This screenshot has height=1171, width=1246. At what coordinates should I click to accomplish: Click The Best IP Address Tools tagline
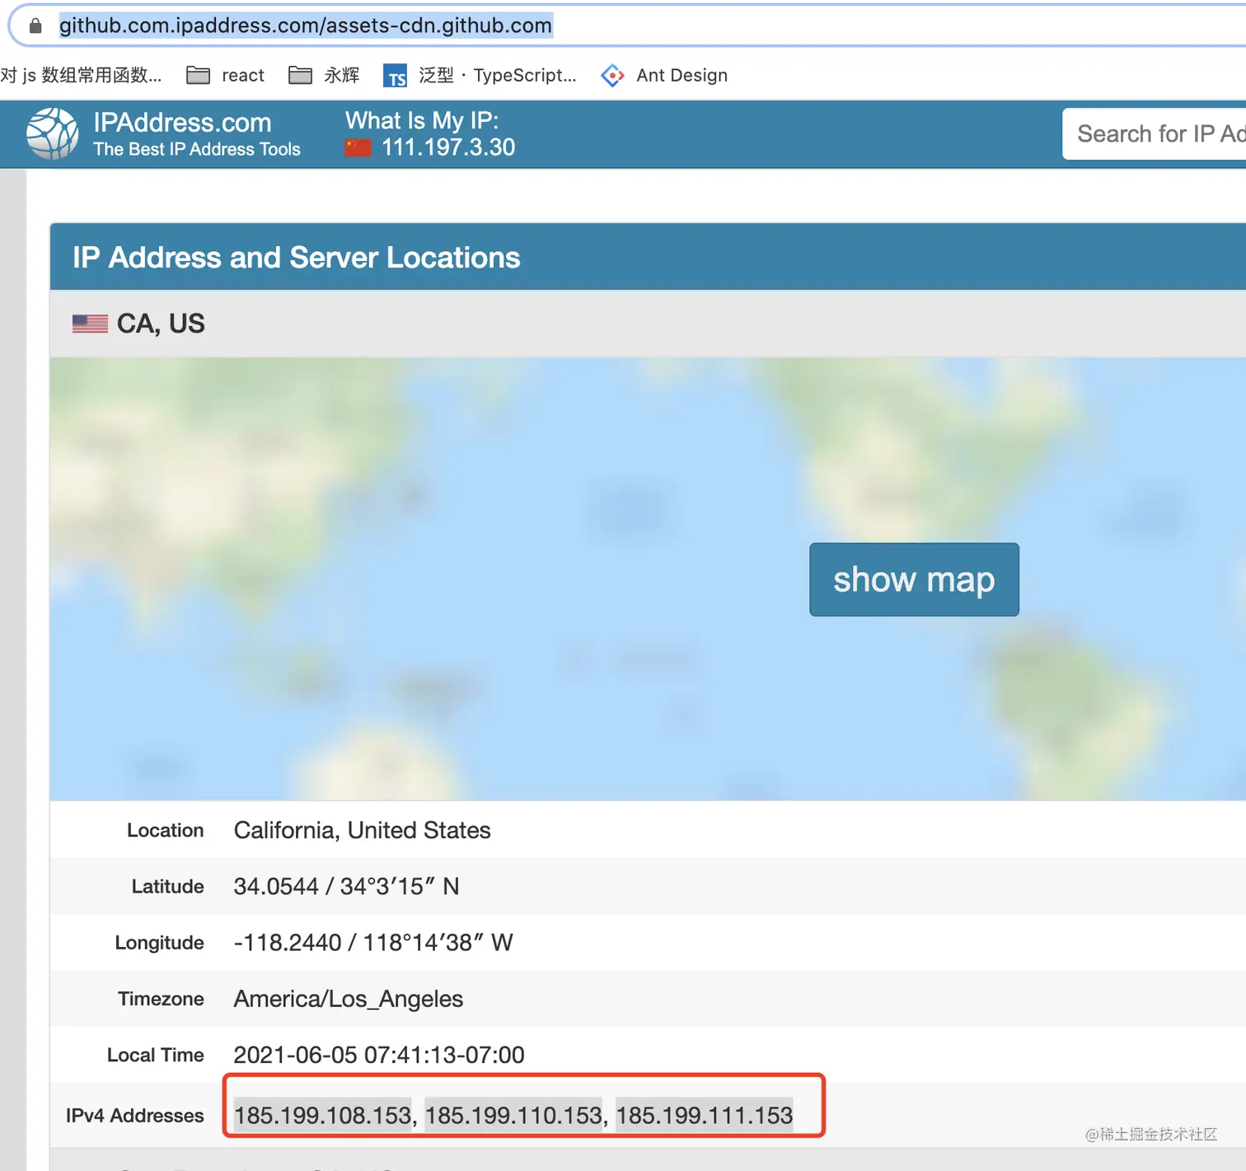pos(197,149)
